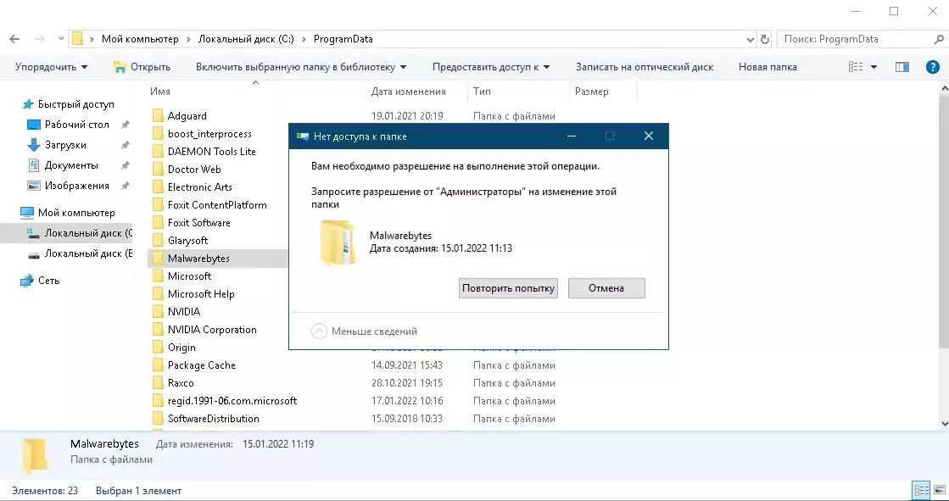949x501 pixels.
Task: Select the SoftwareDistribution folder icon
Action: tap(158, 419)
